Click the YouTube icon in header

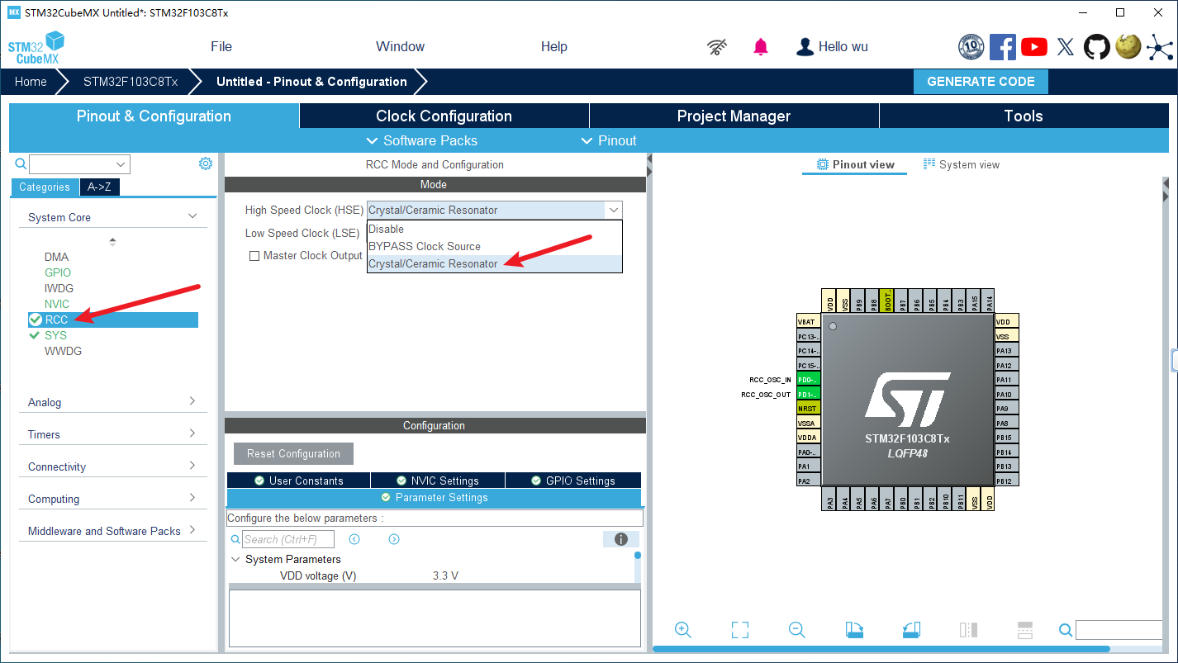click(x=1033, y=47)
